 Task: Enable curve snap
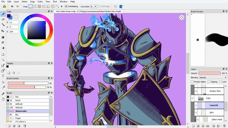coord(57,6)
